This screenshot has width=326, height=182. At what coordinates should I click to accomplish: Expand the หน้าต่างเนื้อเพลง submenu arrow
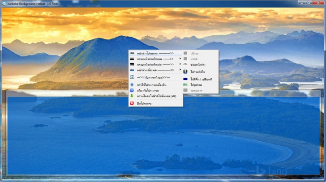(180, 70)
